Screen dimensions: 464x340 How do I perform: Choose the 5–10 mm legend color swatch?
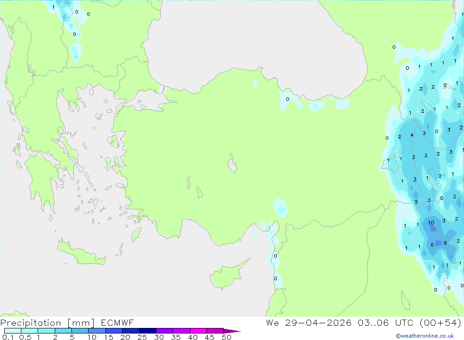click(x=80, y=331)
